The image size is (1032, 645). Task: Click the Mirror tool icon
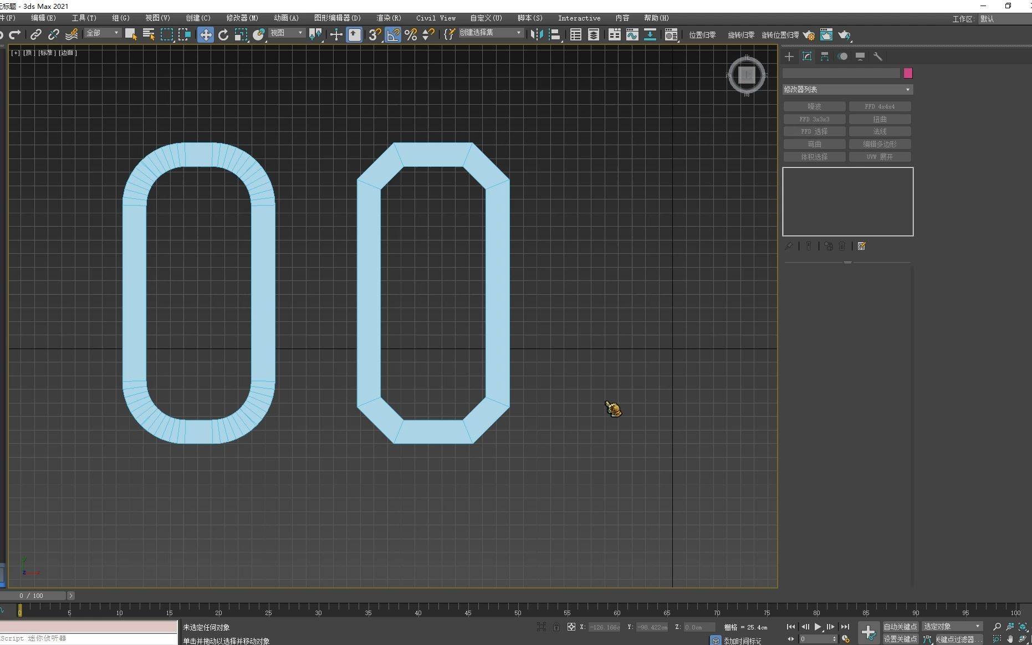537,34
